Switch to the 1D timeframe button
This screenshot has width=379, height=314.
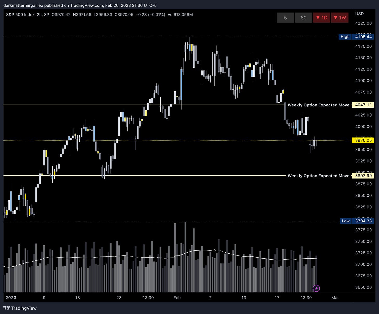[x=321, y=18]
